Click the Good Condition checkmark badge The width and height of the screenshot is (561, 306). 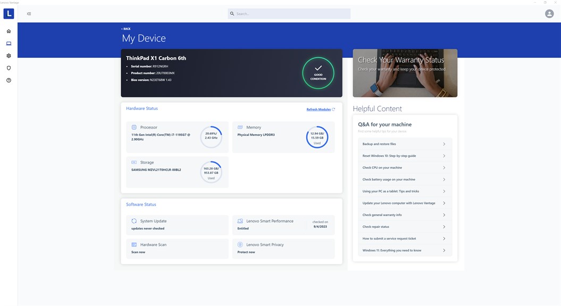(x=318, y=73)
